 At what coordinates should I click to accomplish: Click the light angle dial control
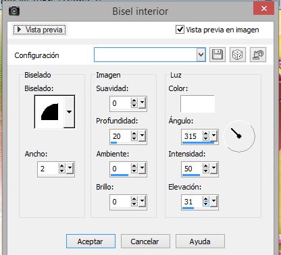[x=239, y=136]
